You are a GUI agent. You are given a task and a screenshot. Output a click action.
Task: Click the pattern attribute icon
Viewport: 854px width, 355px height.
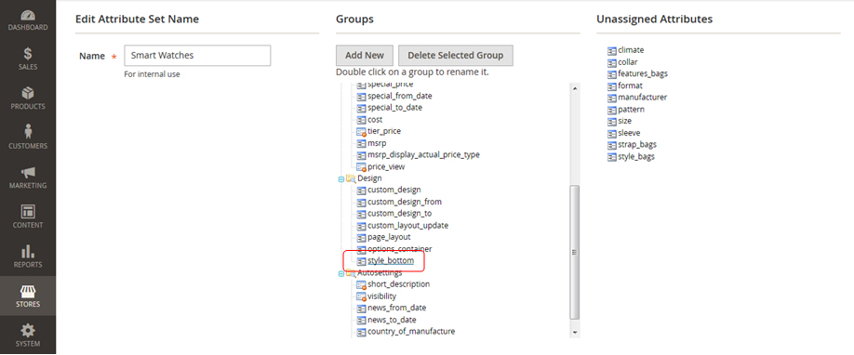pyautogui.click(x=611, y=110)
